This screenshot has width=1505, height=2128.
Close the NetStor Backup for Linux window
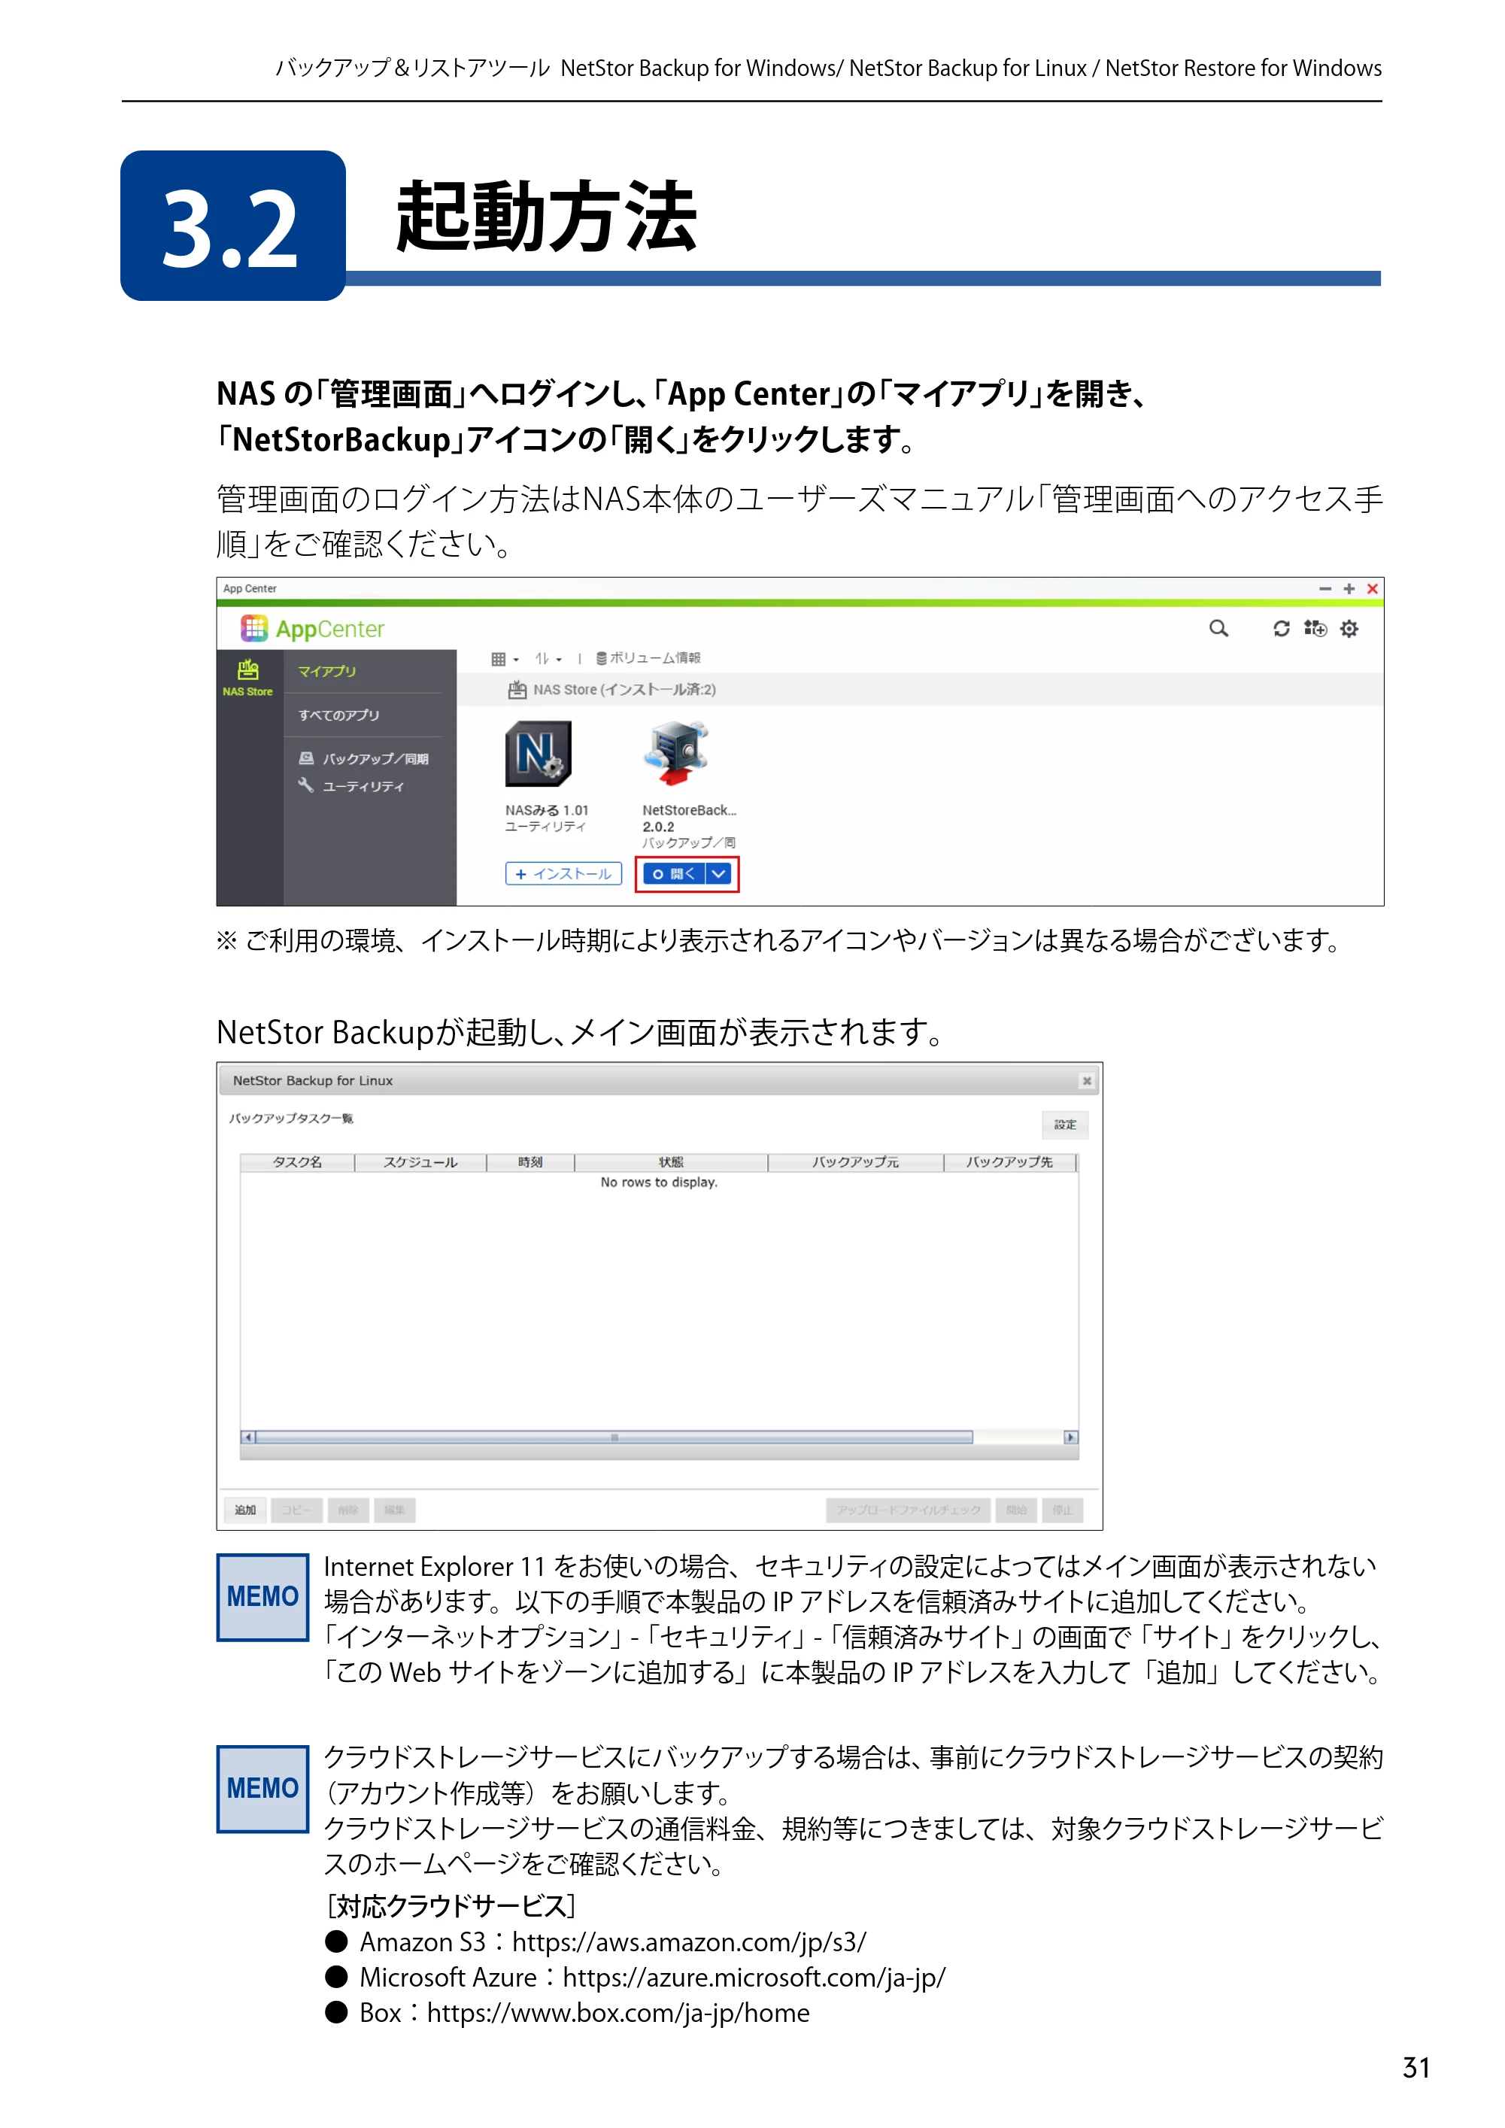tap(1086, 1081)
